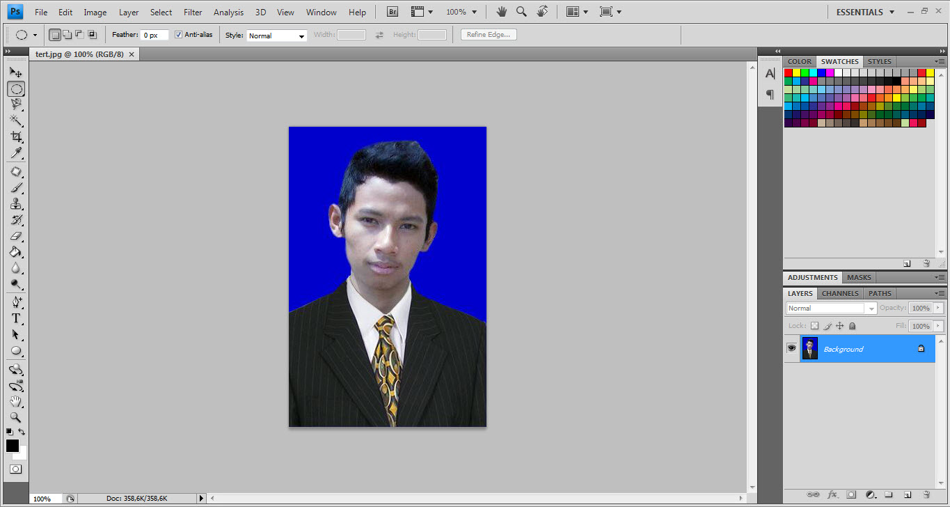The width and height of the screenshot is (950, 507).
Task: Select the Lasso tool
Action: coord(16,105)
